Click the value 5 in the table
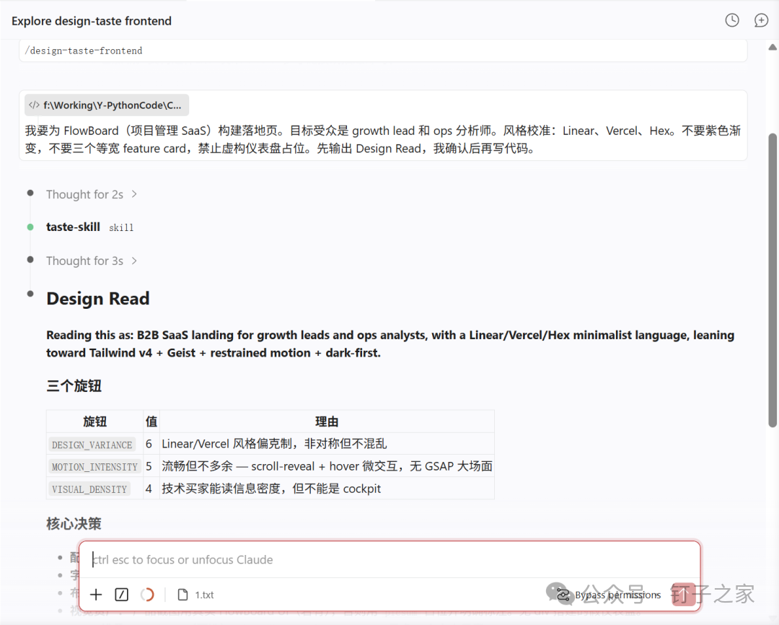This screenshot has width=779, height=625. (x=149, y=466)
